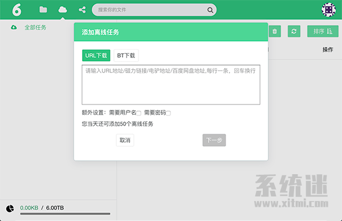Switch to the URL下载 tab
The image size is (342, 221).
click(x=96, y=55)
